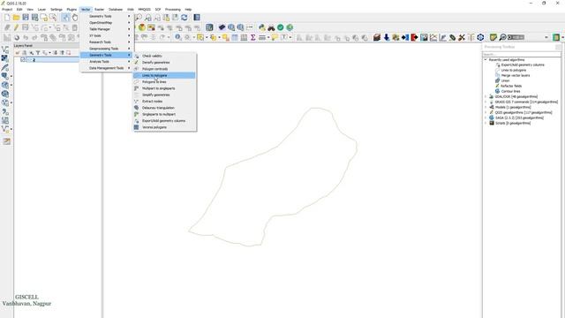The image size is (565, 318).
Task: Open the Project menu
Action: click(7, 10)
